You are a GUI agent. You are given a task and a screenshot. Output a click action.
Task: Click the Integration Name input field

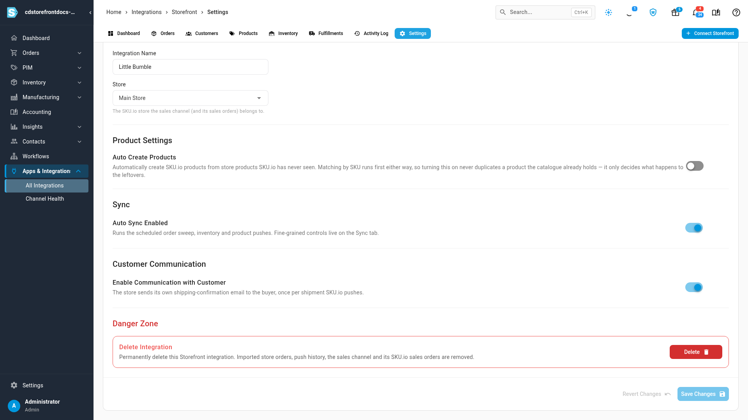tap(191, 67)
